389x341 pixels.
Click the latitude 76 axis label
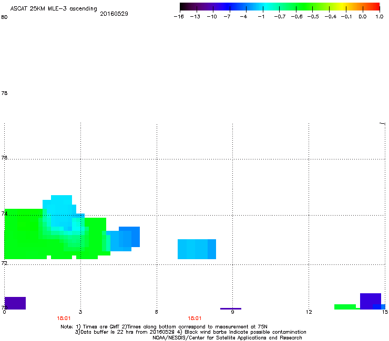(x=4, y=157)
